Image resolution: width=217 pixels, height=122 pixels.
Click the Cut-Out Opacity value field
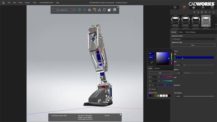click(x=178, y=96)
